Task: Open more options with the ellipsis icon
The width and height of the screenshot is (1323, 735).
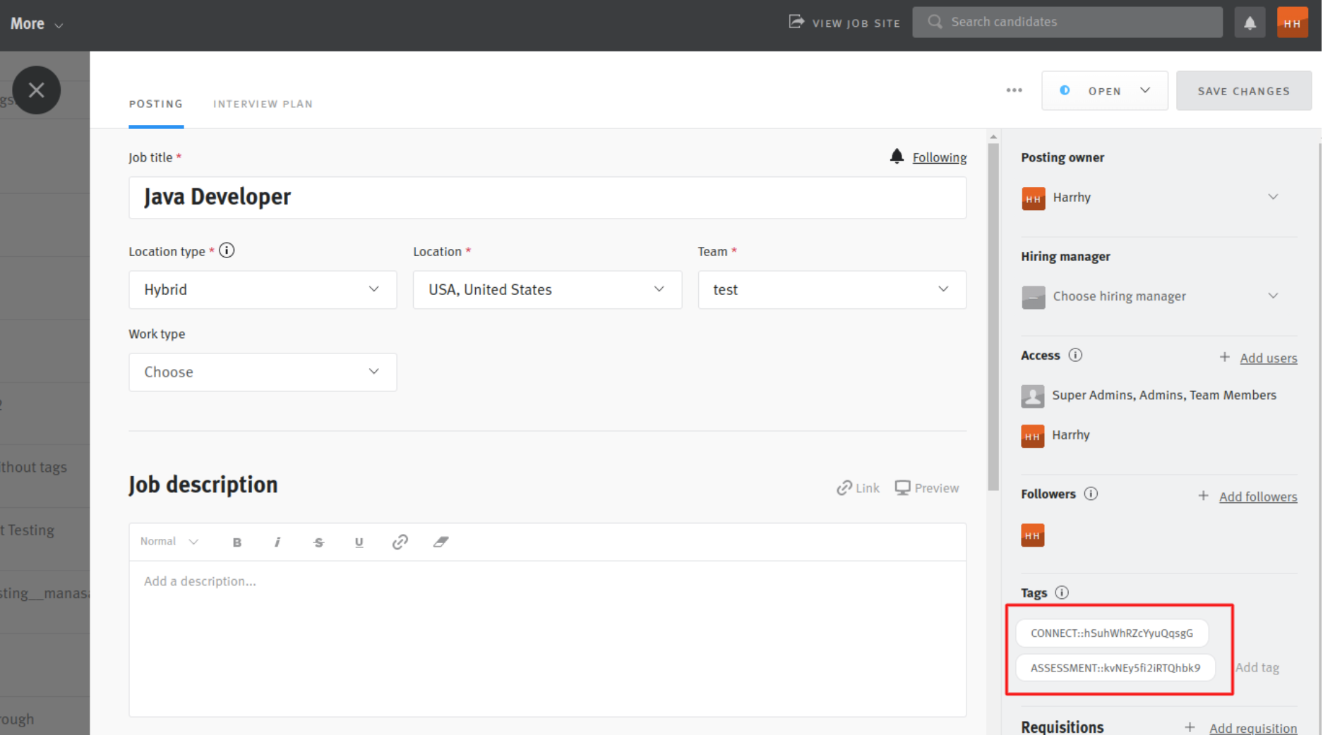Action: click(1014, 90)
